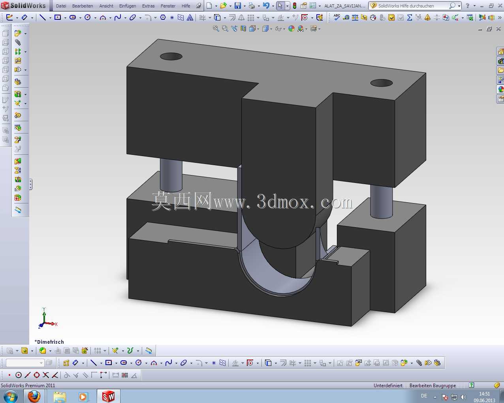Activate the Section View tool
The height and width of the screenshot is (403, 504).
pos(243,28)
